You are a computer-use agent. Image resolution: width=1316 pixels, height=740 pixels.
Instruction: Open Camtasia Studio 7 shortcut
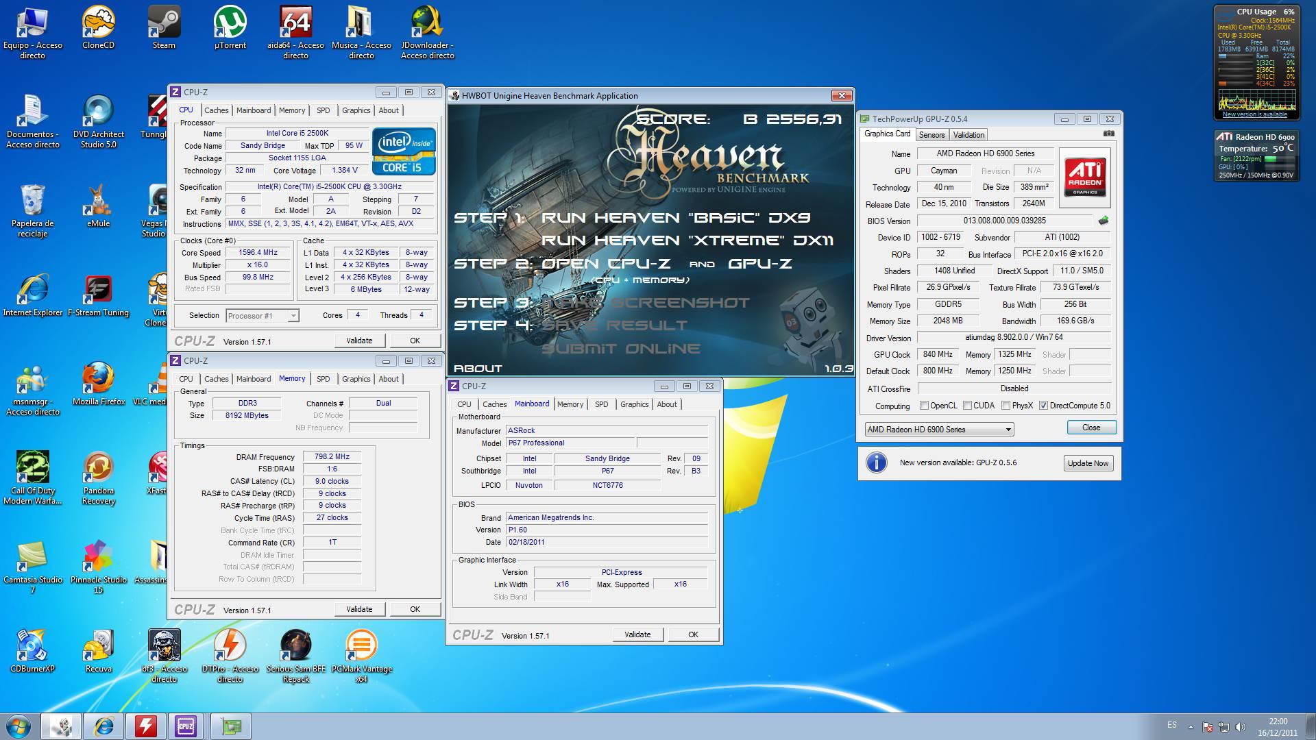point(32,567)
